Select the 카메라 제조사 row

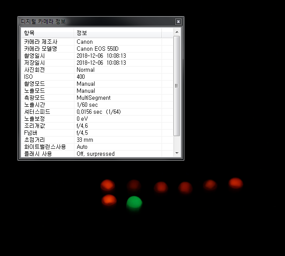[97, 42]
